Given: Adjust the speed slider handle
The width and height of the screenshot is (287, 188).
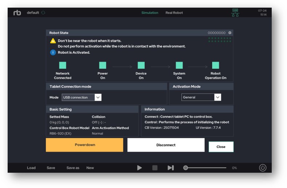Looking at the screenshot, I should [186, 168].
